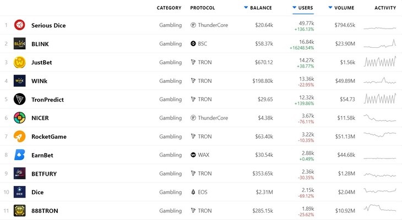Click TRON protocol icon in JustBet row
Viewport: 402px width, 220px height.
coord(193,63)
